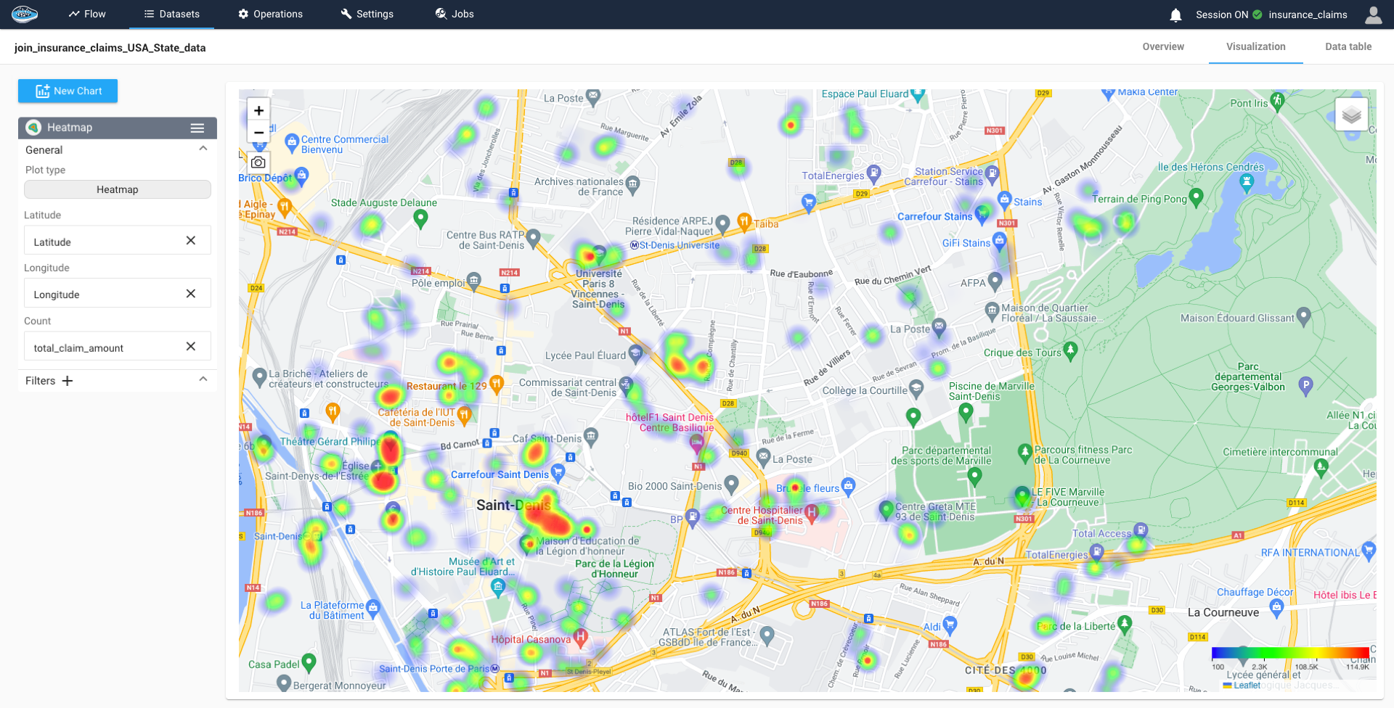Open the Jobs menu

(455, 14)
